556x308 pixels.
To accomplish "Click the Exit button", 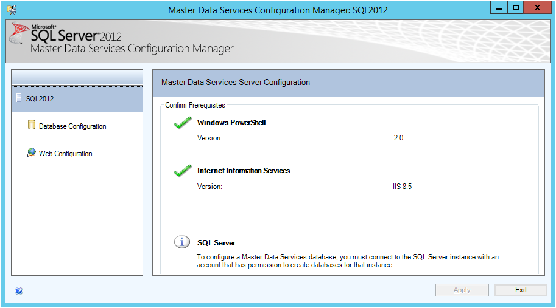I will [x=521, y=290].
